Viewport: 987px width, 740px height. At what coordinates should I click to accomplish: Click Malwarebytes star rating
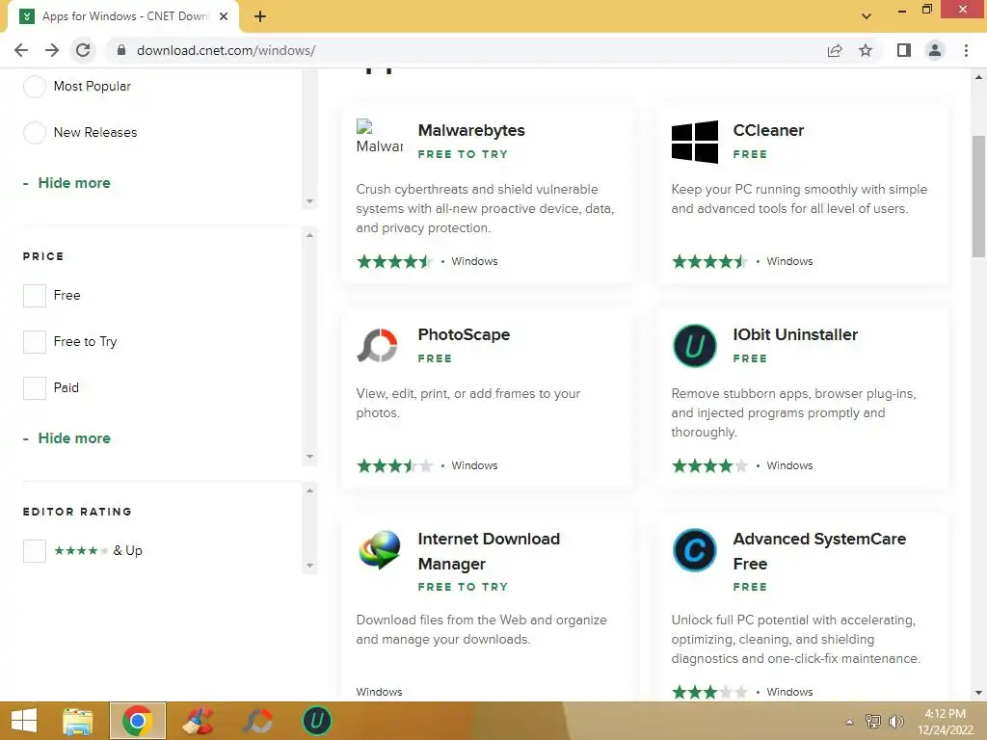(x=394, y=262)
